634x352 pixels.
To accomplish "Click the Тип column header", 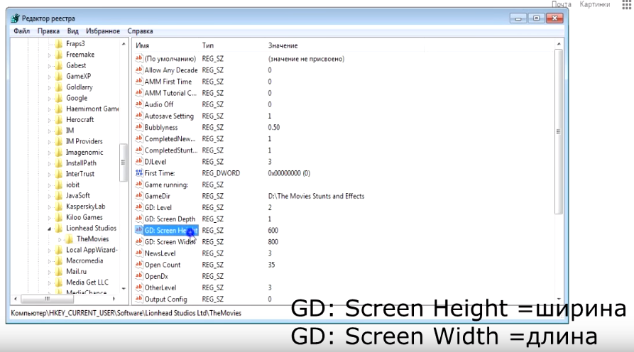I will (208, 45).
